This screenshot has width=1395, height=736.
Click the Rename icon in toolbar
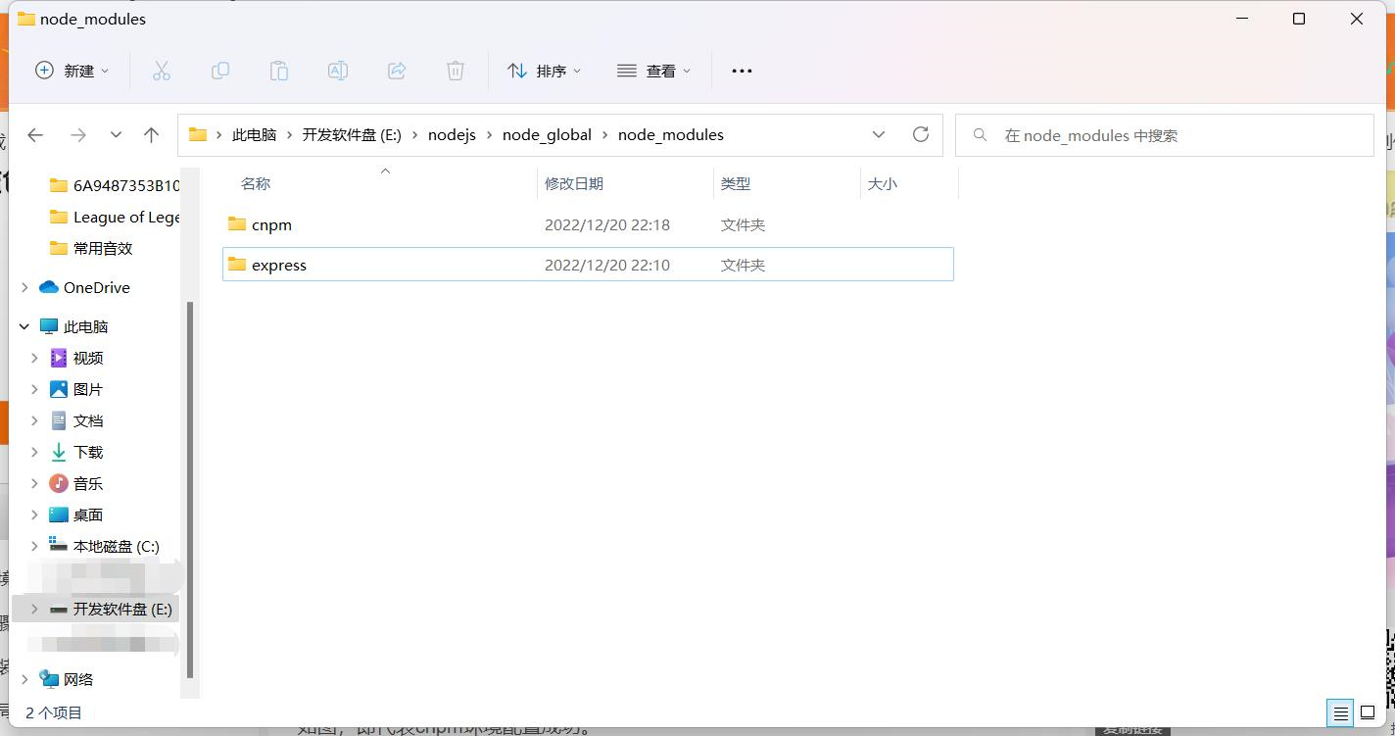[x=338, y=71]
